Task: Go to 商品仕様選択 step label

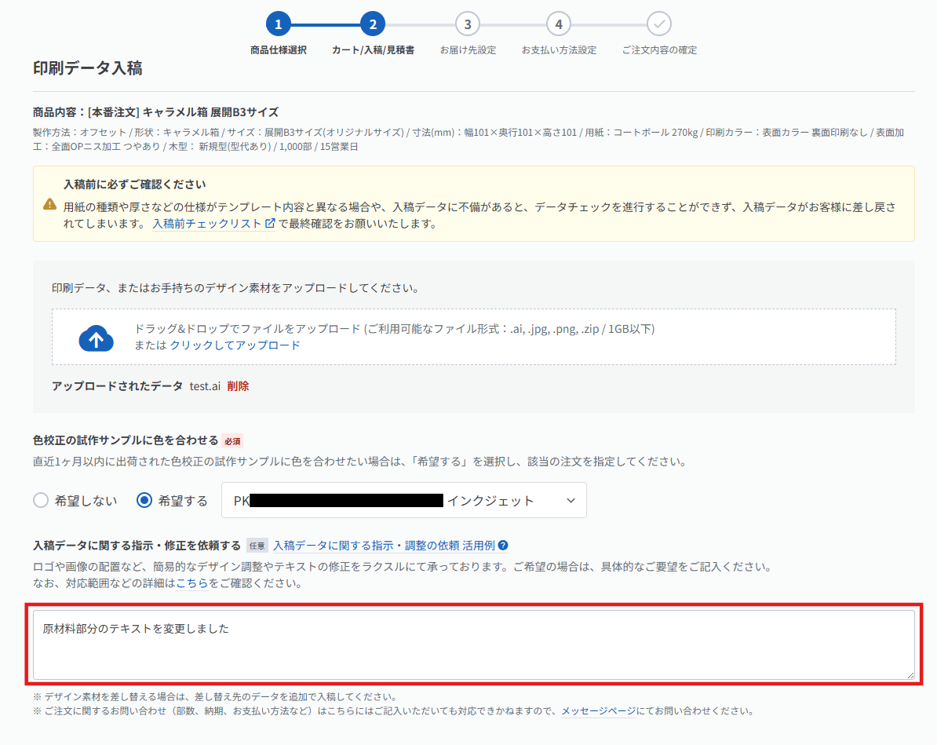Action: (x=278, y=50)
